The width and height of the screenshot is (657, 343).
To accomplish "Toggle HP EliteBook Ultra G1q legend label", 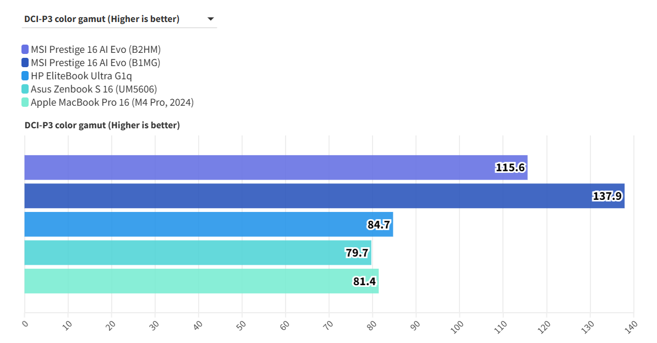I will point(81,76).
